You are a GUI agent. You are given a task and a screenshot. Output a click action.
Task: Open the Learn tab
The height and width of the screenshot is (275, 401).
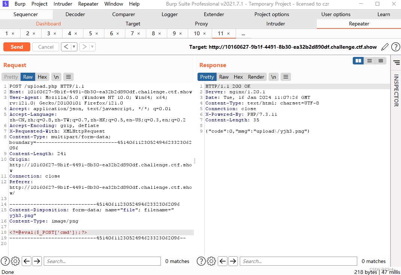click(x=384, y=14)
